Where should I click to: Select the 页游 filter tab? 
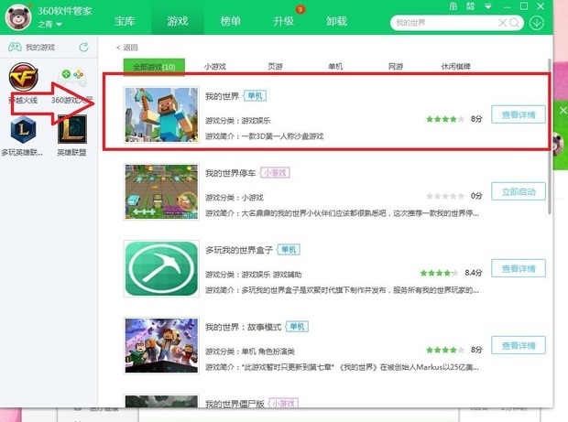coord(275,67)
